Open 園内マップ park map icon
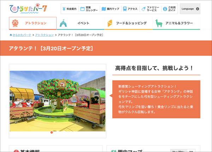Image resolution: width=212 pixels, height=152 pixels. 104,9
